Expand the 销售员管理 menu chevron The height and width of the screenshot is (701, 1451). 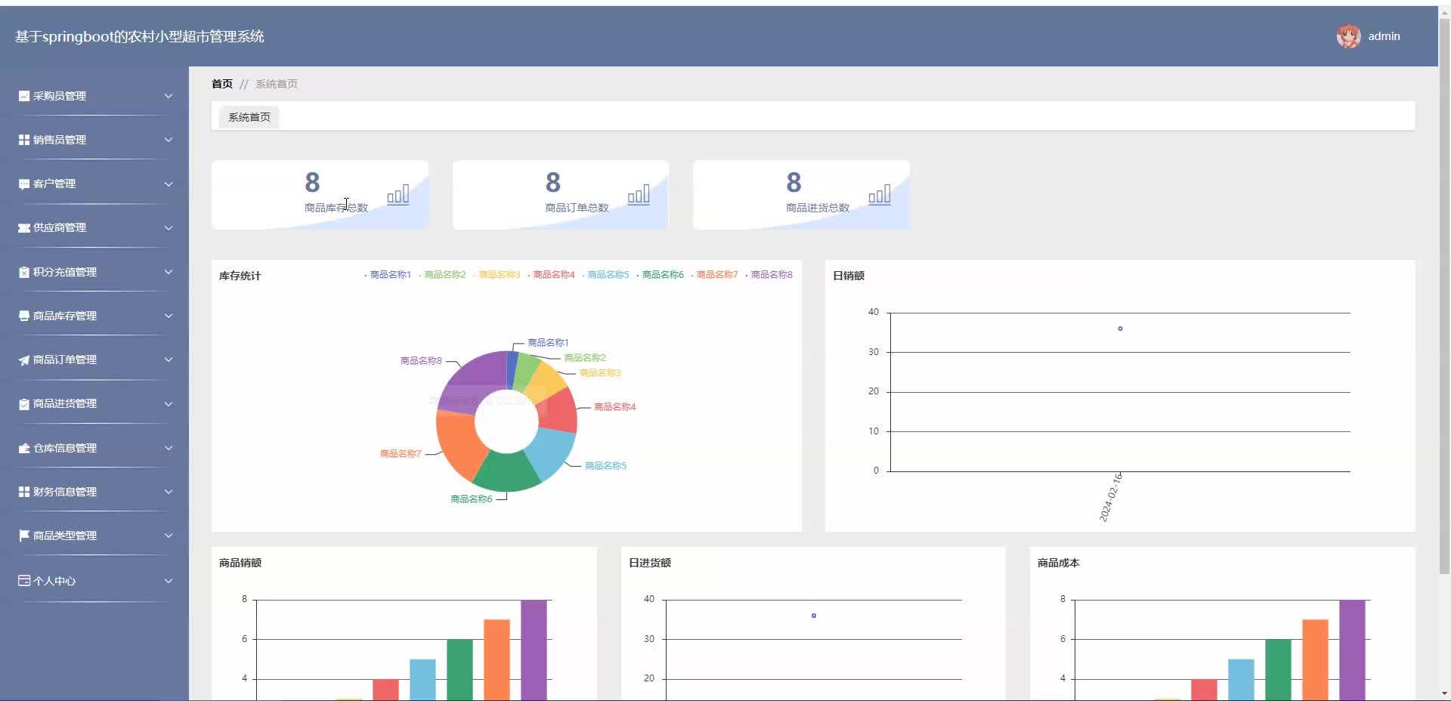pyautogui.click(x=169, y=140)
